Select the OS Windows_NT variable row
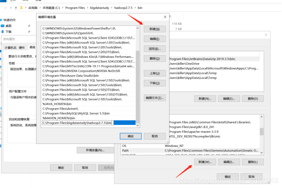282x188 pixels. point(190,146)
